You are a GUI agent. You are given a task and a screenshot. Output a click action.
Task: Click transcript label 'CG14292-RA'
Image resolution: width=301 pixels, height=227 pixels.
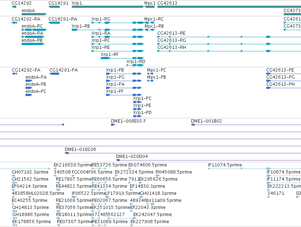(x=26, y=19)
